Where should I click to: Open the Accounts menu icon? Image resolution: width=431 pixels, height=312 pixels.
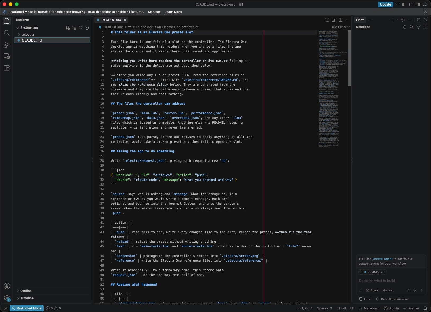click(x=7, y=286)
